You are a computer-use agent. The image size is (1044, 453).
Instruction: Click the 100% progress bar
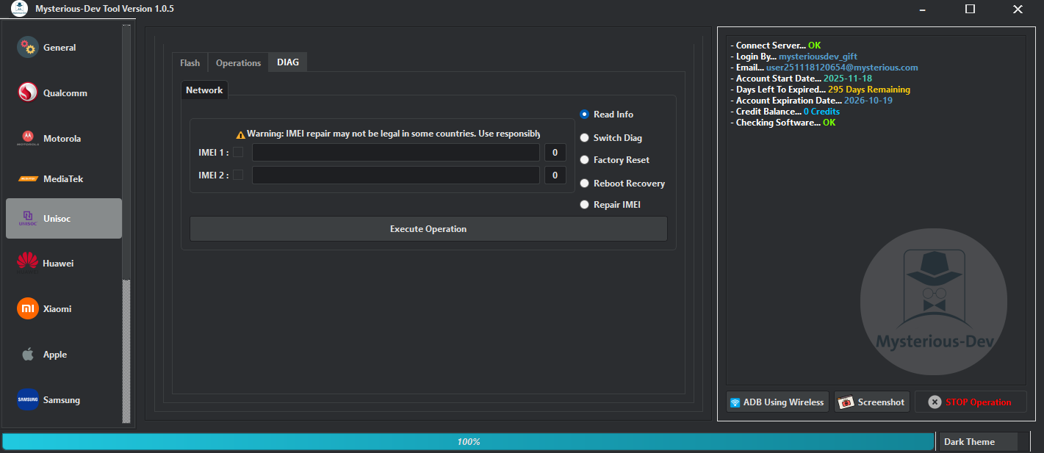tap(467, 441)
